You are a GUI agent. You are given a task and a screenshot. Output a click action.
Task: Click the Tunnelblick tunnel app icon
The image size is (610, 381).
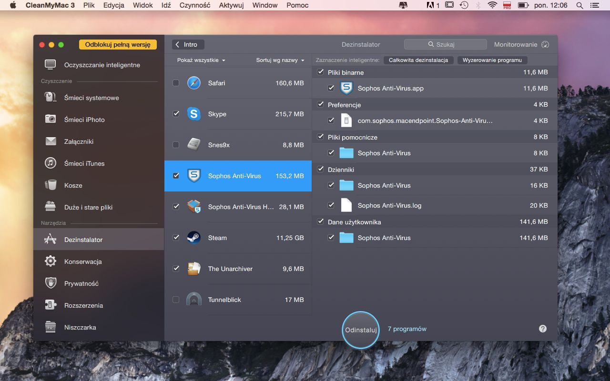tap(194, 300)
